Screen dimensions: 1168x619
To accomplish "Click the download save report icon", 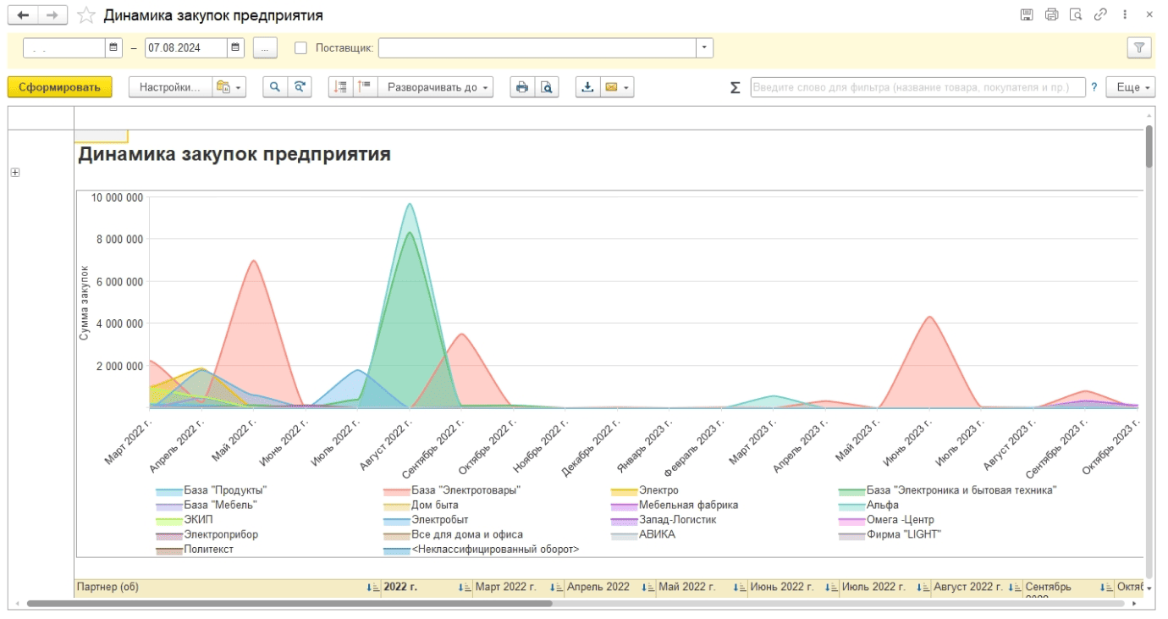I will [x=588, y=87].
